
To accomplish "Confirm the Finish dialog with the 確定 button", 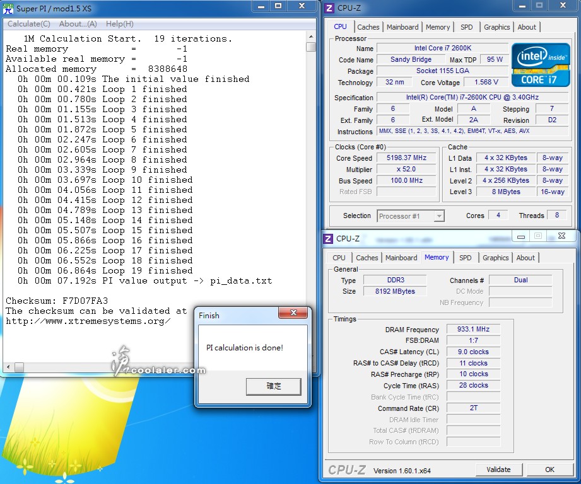I will pos(273,386).
